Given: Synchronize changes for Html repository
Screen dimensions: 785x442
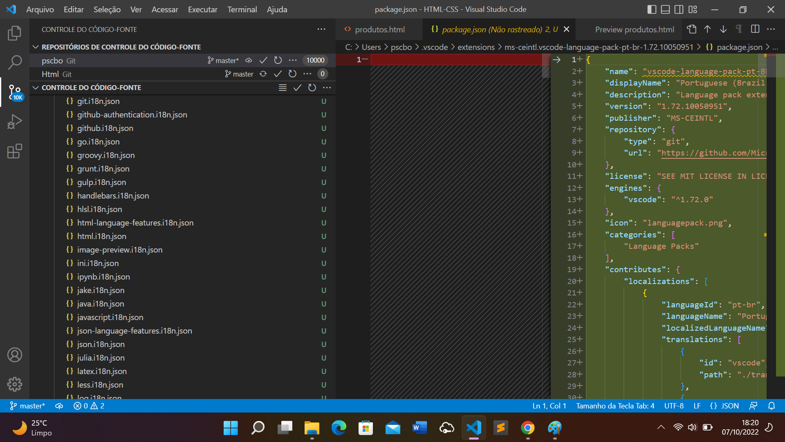Looking at the screenshot, I should (263, 74).
